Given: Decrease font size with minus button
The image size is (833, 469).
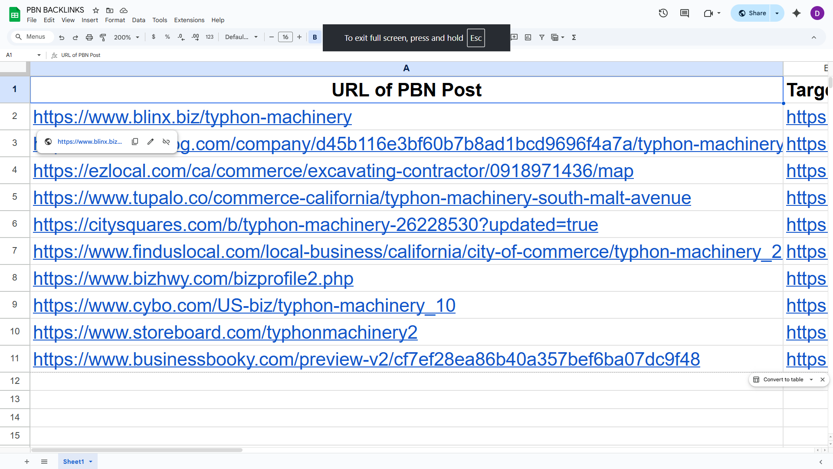Looking at the screenshot, I should tap(272, 37).
